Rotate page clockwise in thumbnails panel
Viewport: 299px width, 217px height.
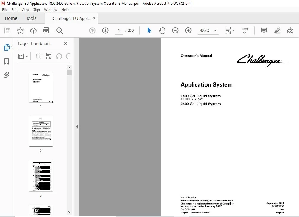tap(68, 56)
